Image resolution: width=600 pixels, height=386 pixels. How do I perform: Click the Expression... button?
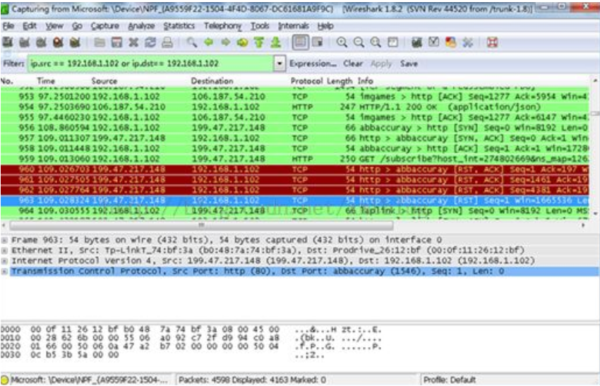coord(313,64)
